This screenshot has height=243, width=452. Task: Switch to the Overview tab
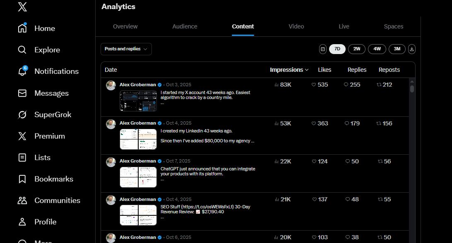tap(125, 26)
